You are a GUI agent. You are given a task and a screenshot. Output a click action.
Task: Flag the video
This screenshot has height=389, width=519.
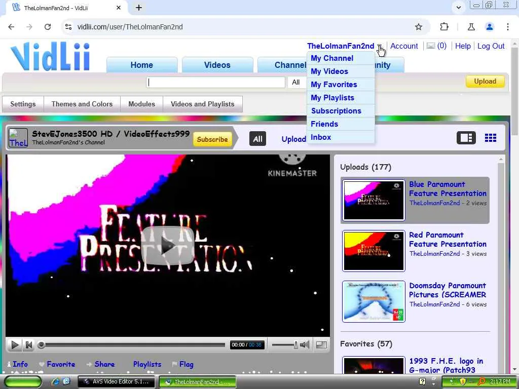click(x=182, y=364)
